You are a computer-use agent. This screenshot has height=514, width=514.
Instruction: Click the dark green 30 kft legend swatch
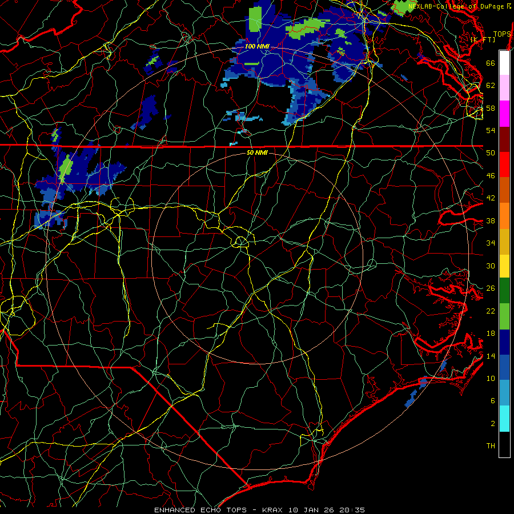click(504, 291)
